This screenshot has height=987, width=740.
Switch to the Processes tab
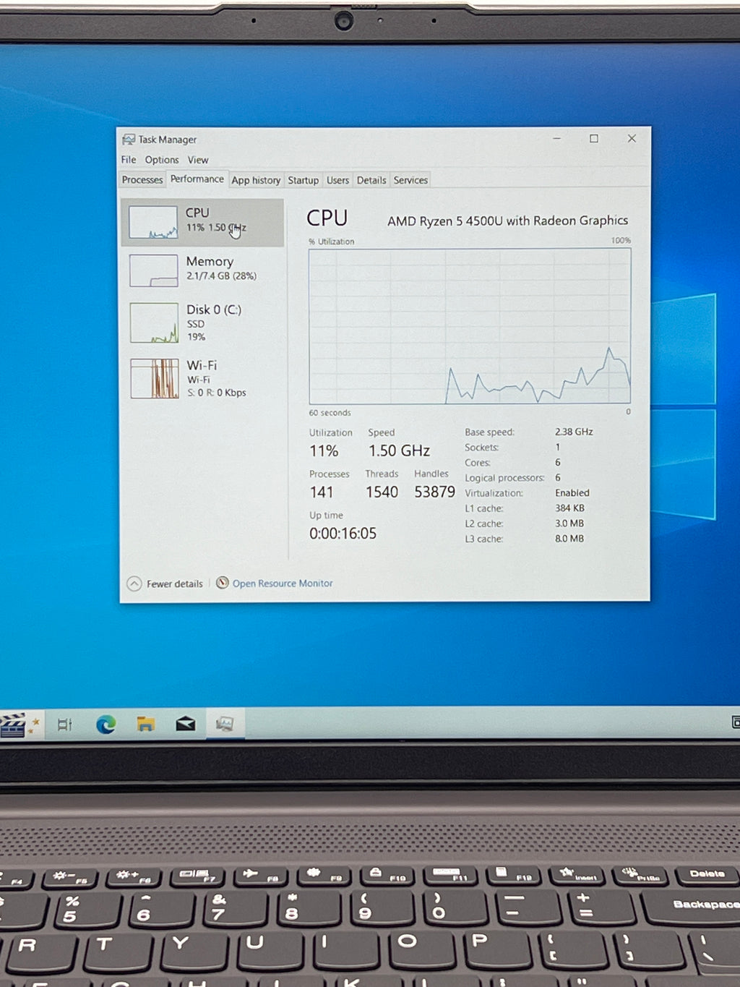tap(142, 179)
